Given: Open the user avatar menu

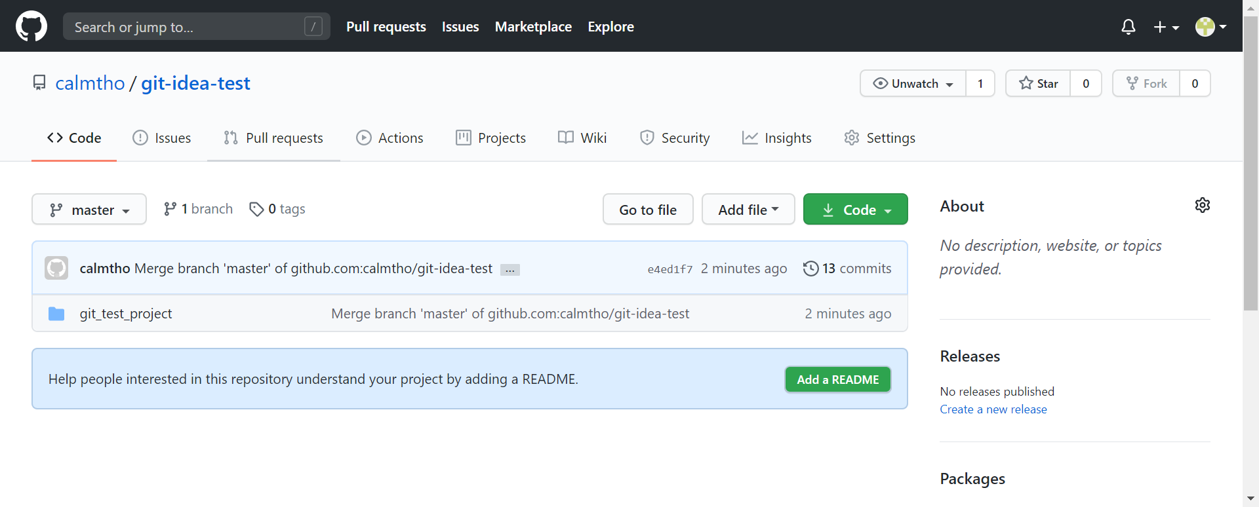Looking at the screenshot, I should point(1210,27).
